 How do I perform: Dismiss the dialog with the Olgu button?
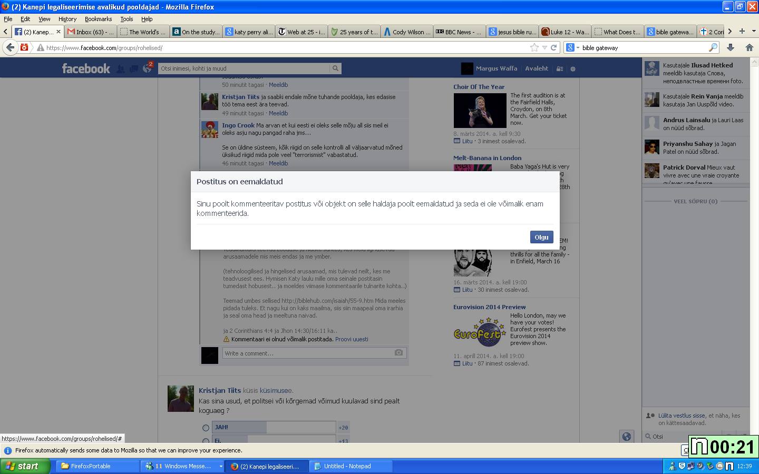tap(541, 237)
